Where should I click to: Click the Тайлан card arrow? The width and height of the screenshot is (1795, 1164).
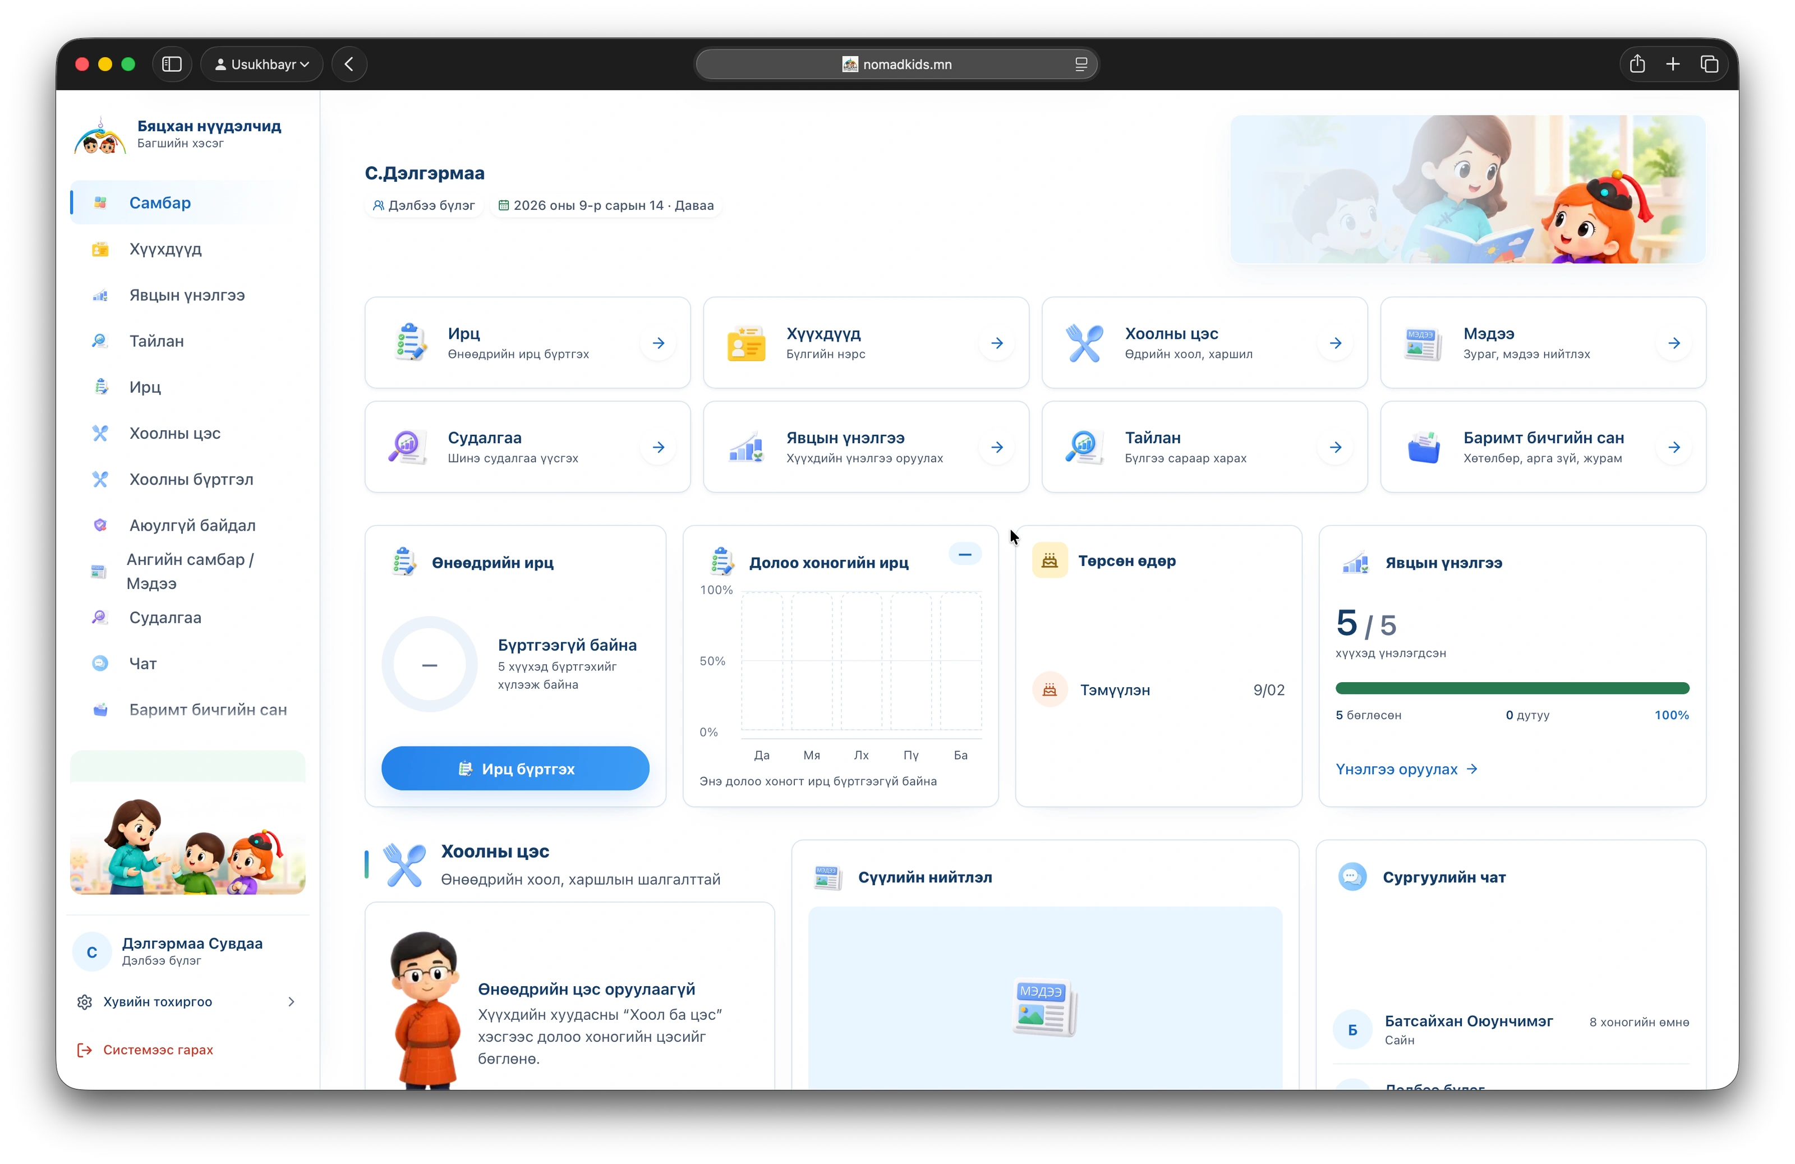click(x=1336, y=447)
